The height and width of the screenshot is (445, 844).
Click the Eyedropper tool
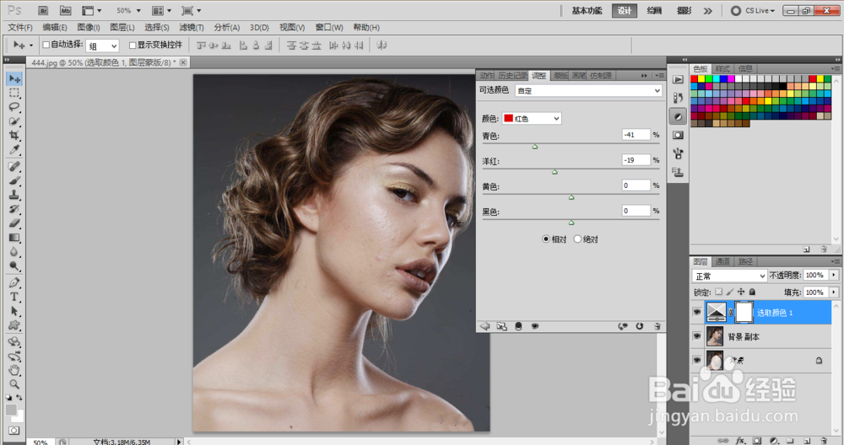click(x=14, y=150)
